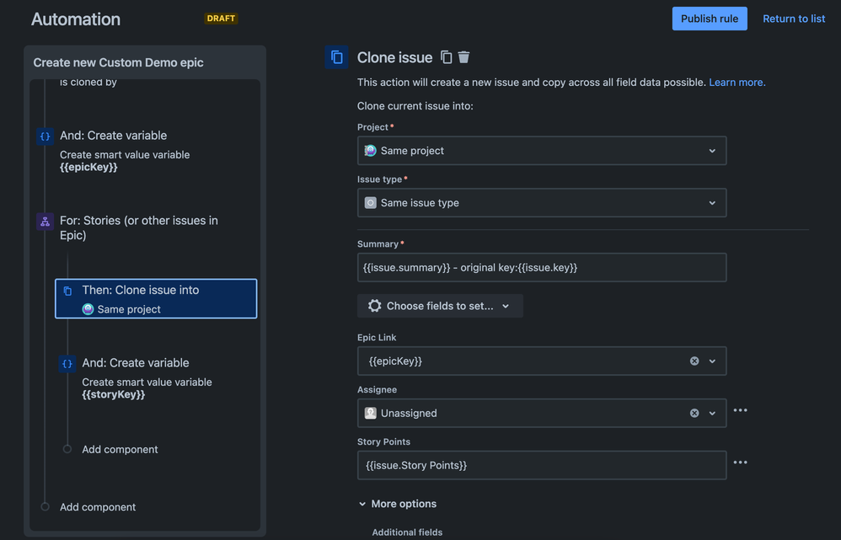Click the Publish rule button
841x540 pixels.
click(709, 19)
